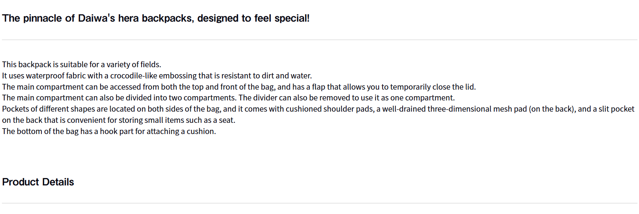Click the Product Details heading
The image size is (639, 214).
[38, 182]
